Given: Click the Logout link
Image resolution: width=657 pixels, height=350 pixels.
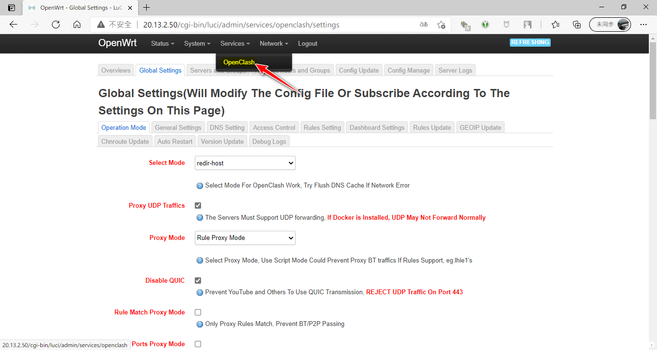Looking at the screenshot, I should 307,44.
